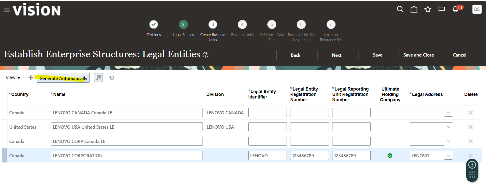Open the search magnifier icon
The width and height of the screenshot is (486, 186).
point(400,9)
